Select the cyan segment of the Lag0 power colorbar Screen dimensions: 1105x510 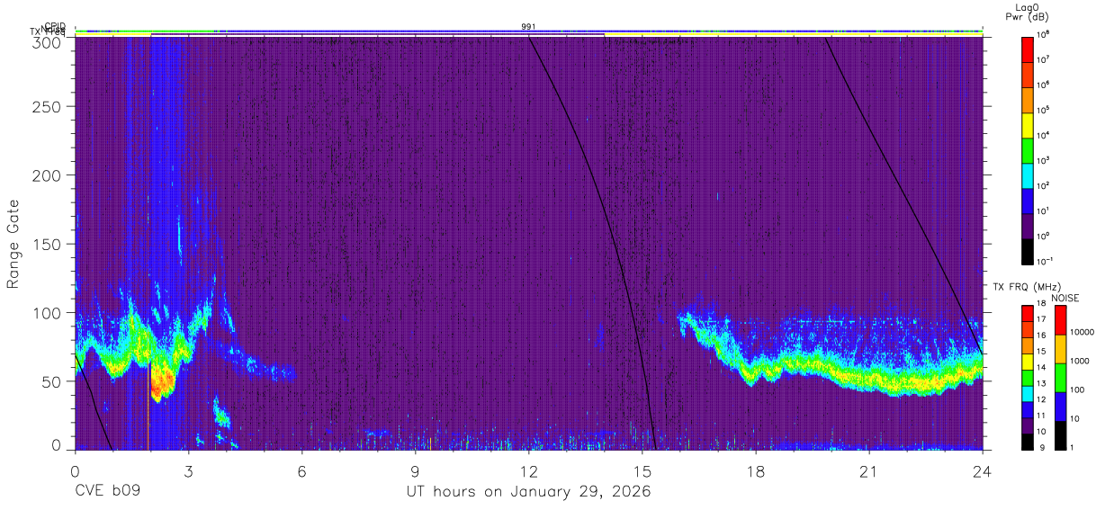(x=1029, y=174)
